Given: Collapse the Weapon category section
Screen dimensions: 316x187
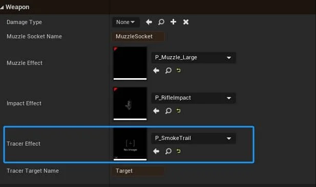Looking at the screenshot, I should click(x=2, y=8).
